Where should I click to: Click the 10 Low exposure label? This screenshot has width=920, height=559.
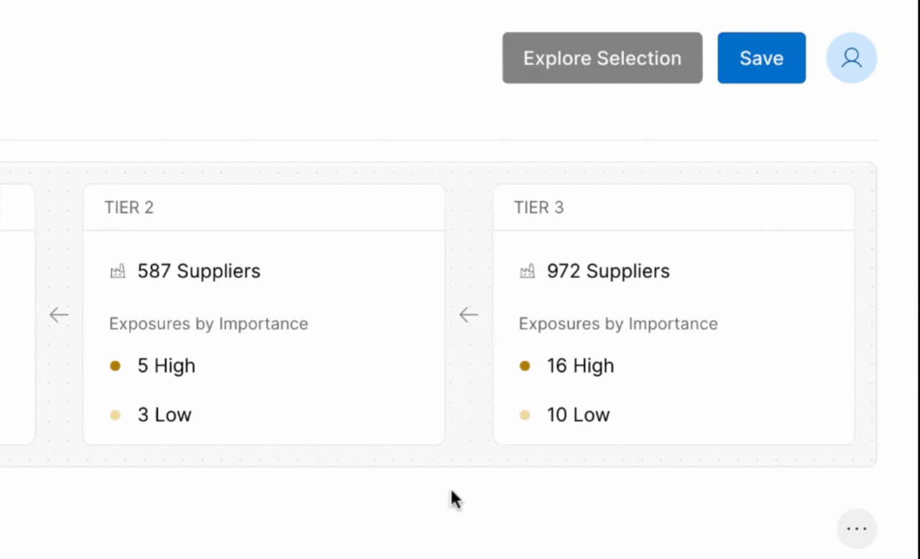pyautogui.click(x=578, y=415)
